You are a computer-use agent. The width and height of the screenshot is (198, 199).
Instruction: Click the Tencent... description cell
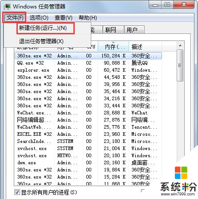click(144, 127)
